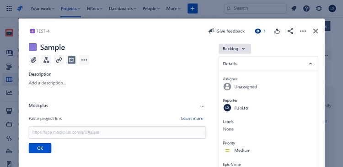Click the Learn more link

coord(192,119)
